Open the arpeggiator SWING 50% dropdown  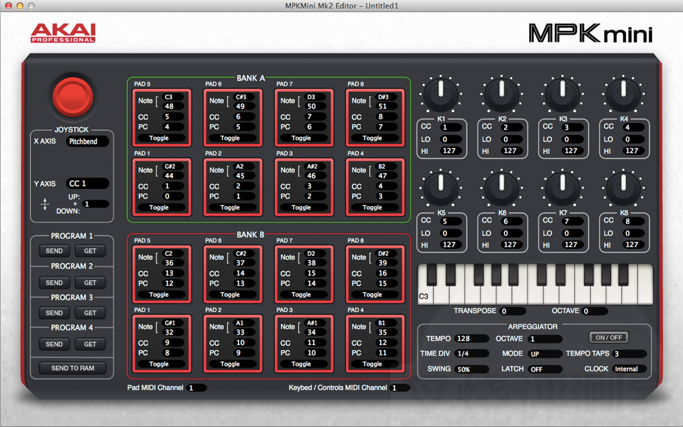[x=472, y=369]
